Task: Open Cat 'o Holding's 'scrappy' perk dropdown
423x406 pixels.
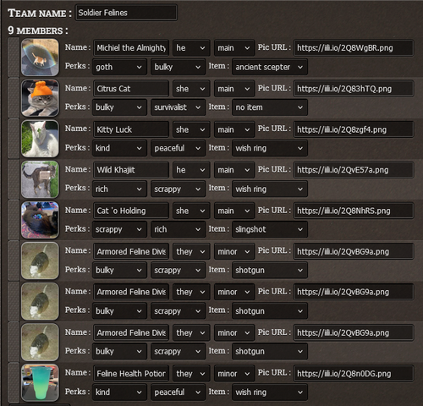Action: [119, 229]
